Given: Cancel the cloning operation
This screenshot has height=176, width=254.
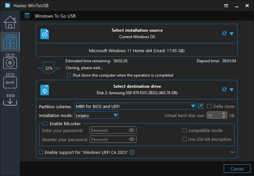Looking at the screenshot, I should tap(237, 169).
